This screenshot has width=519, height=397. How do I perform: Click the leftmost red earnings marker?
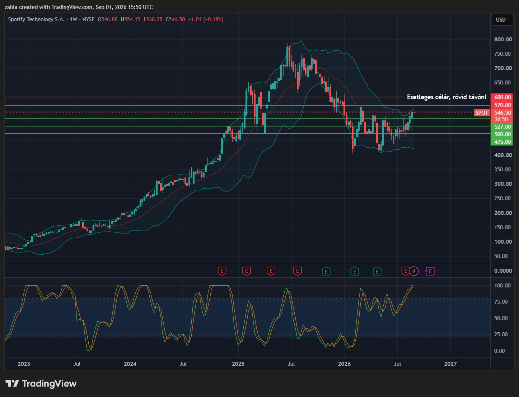222,271
